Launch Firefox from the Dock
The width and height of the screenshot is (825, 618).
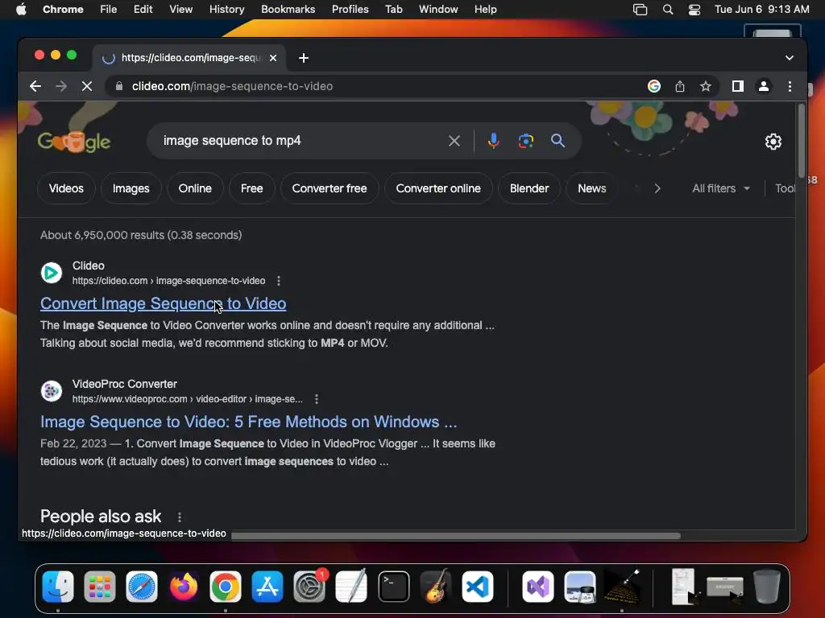point(184,587)
